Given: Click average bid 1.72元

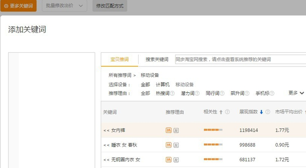Looking at the screenshot, I should pos(282,160).
